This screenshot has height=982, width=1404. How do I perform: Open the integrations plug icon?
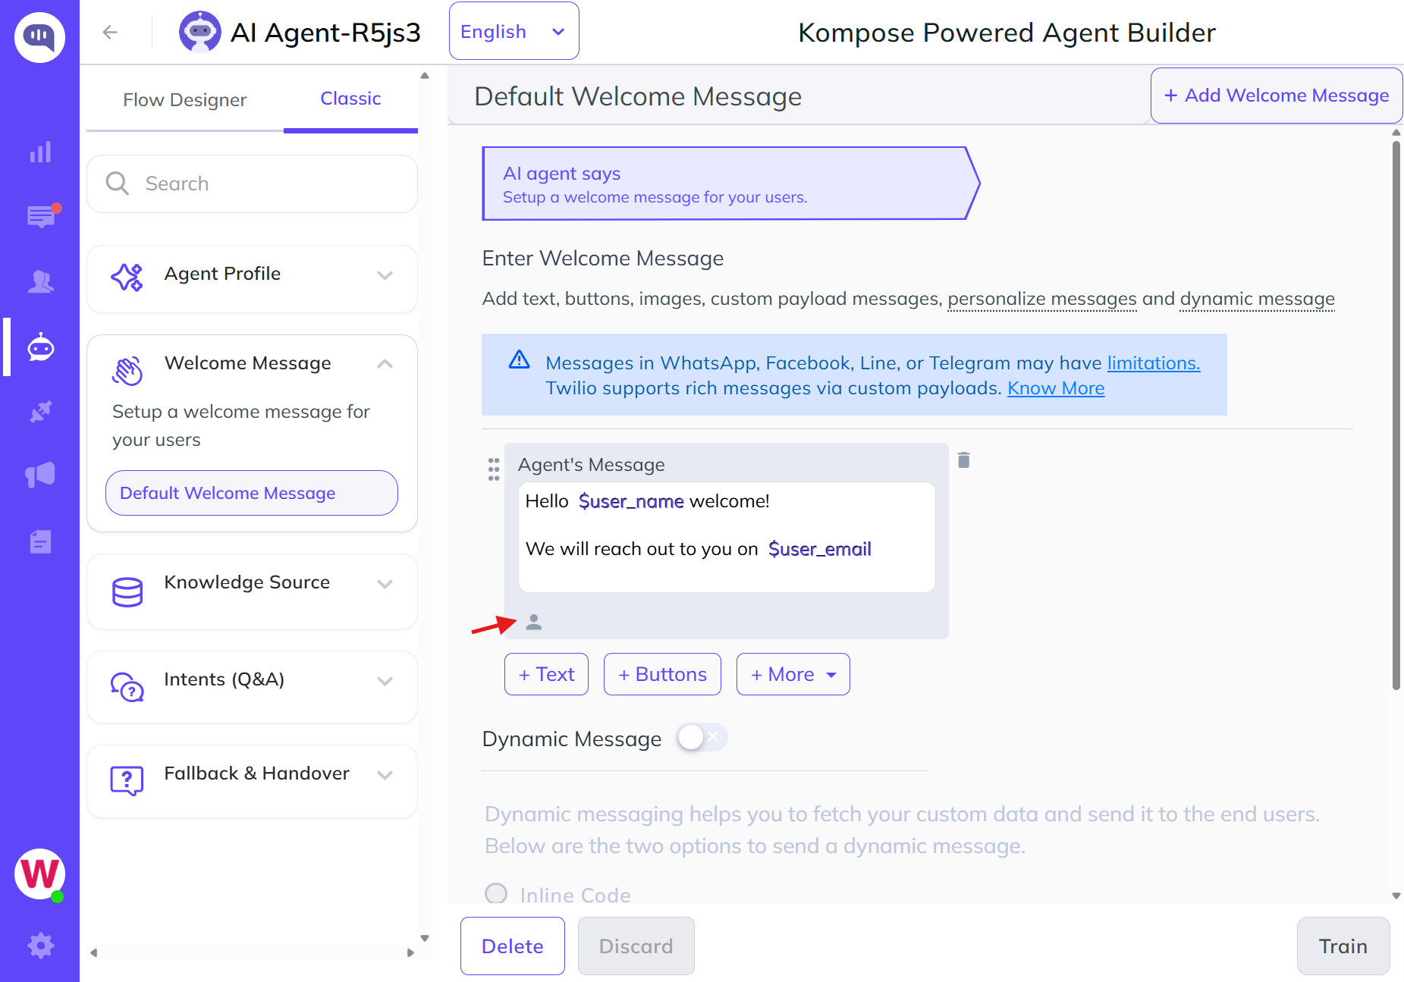point(40,412)
